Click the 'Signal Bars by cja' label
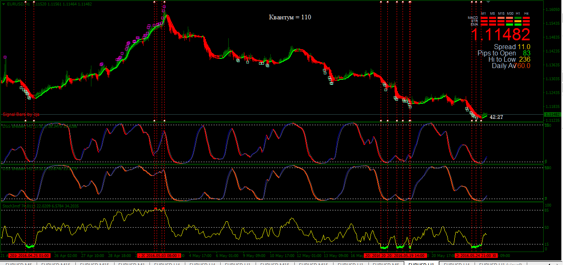Screen dimensions: 563x265 click(x=21, y=114)
